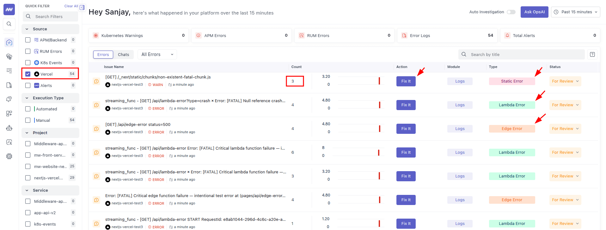This screenshot has width=606, height=230.
Task: Focus the Search Filters input field
Action: point(50,16)
